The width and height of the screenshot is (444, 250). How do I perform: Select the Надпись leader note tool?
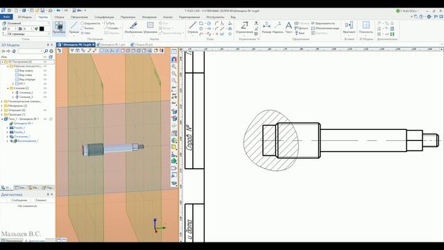click(277, 28)
